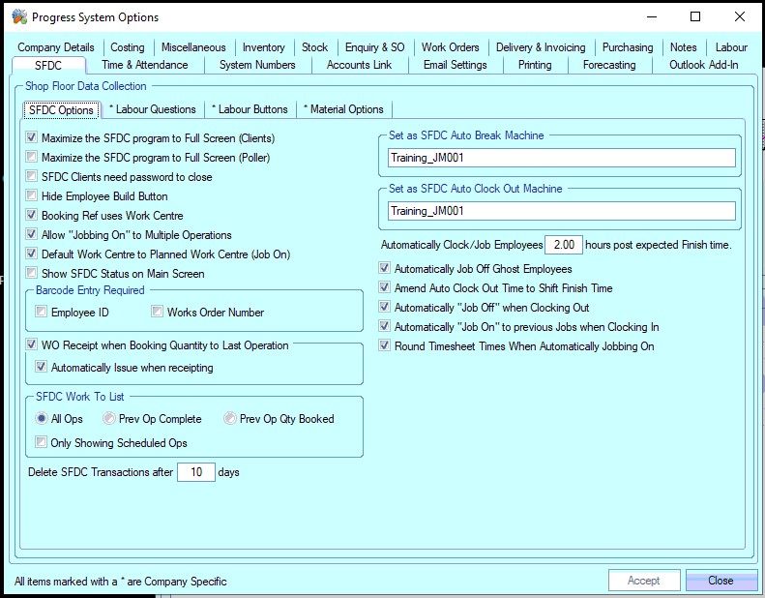Uncheck Automatically Job Off Ghost Employees
The width and height of the screenshot is (765, 598).
385,269
